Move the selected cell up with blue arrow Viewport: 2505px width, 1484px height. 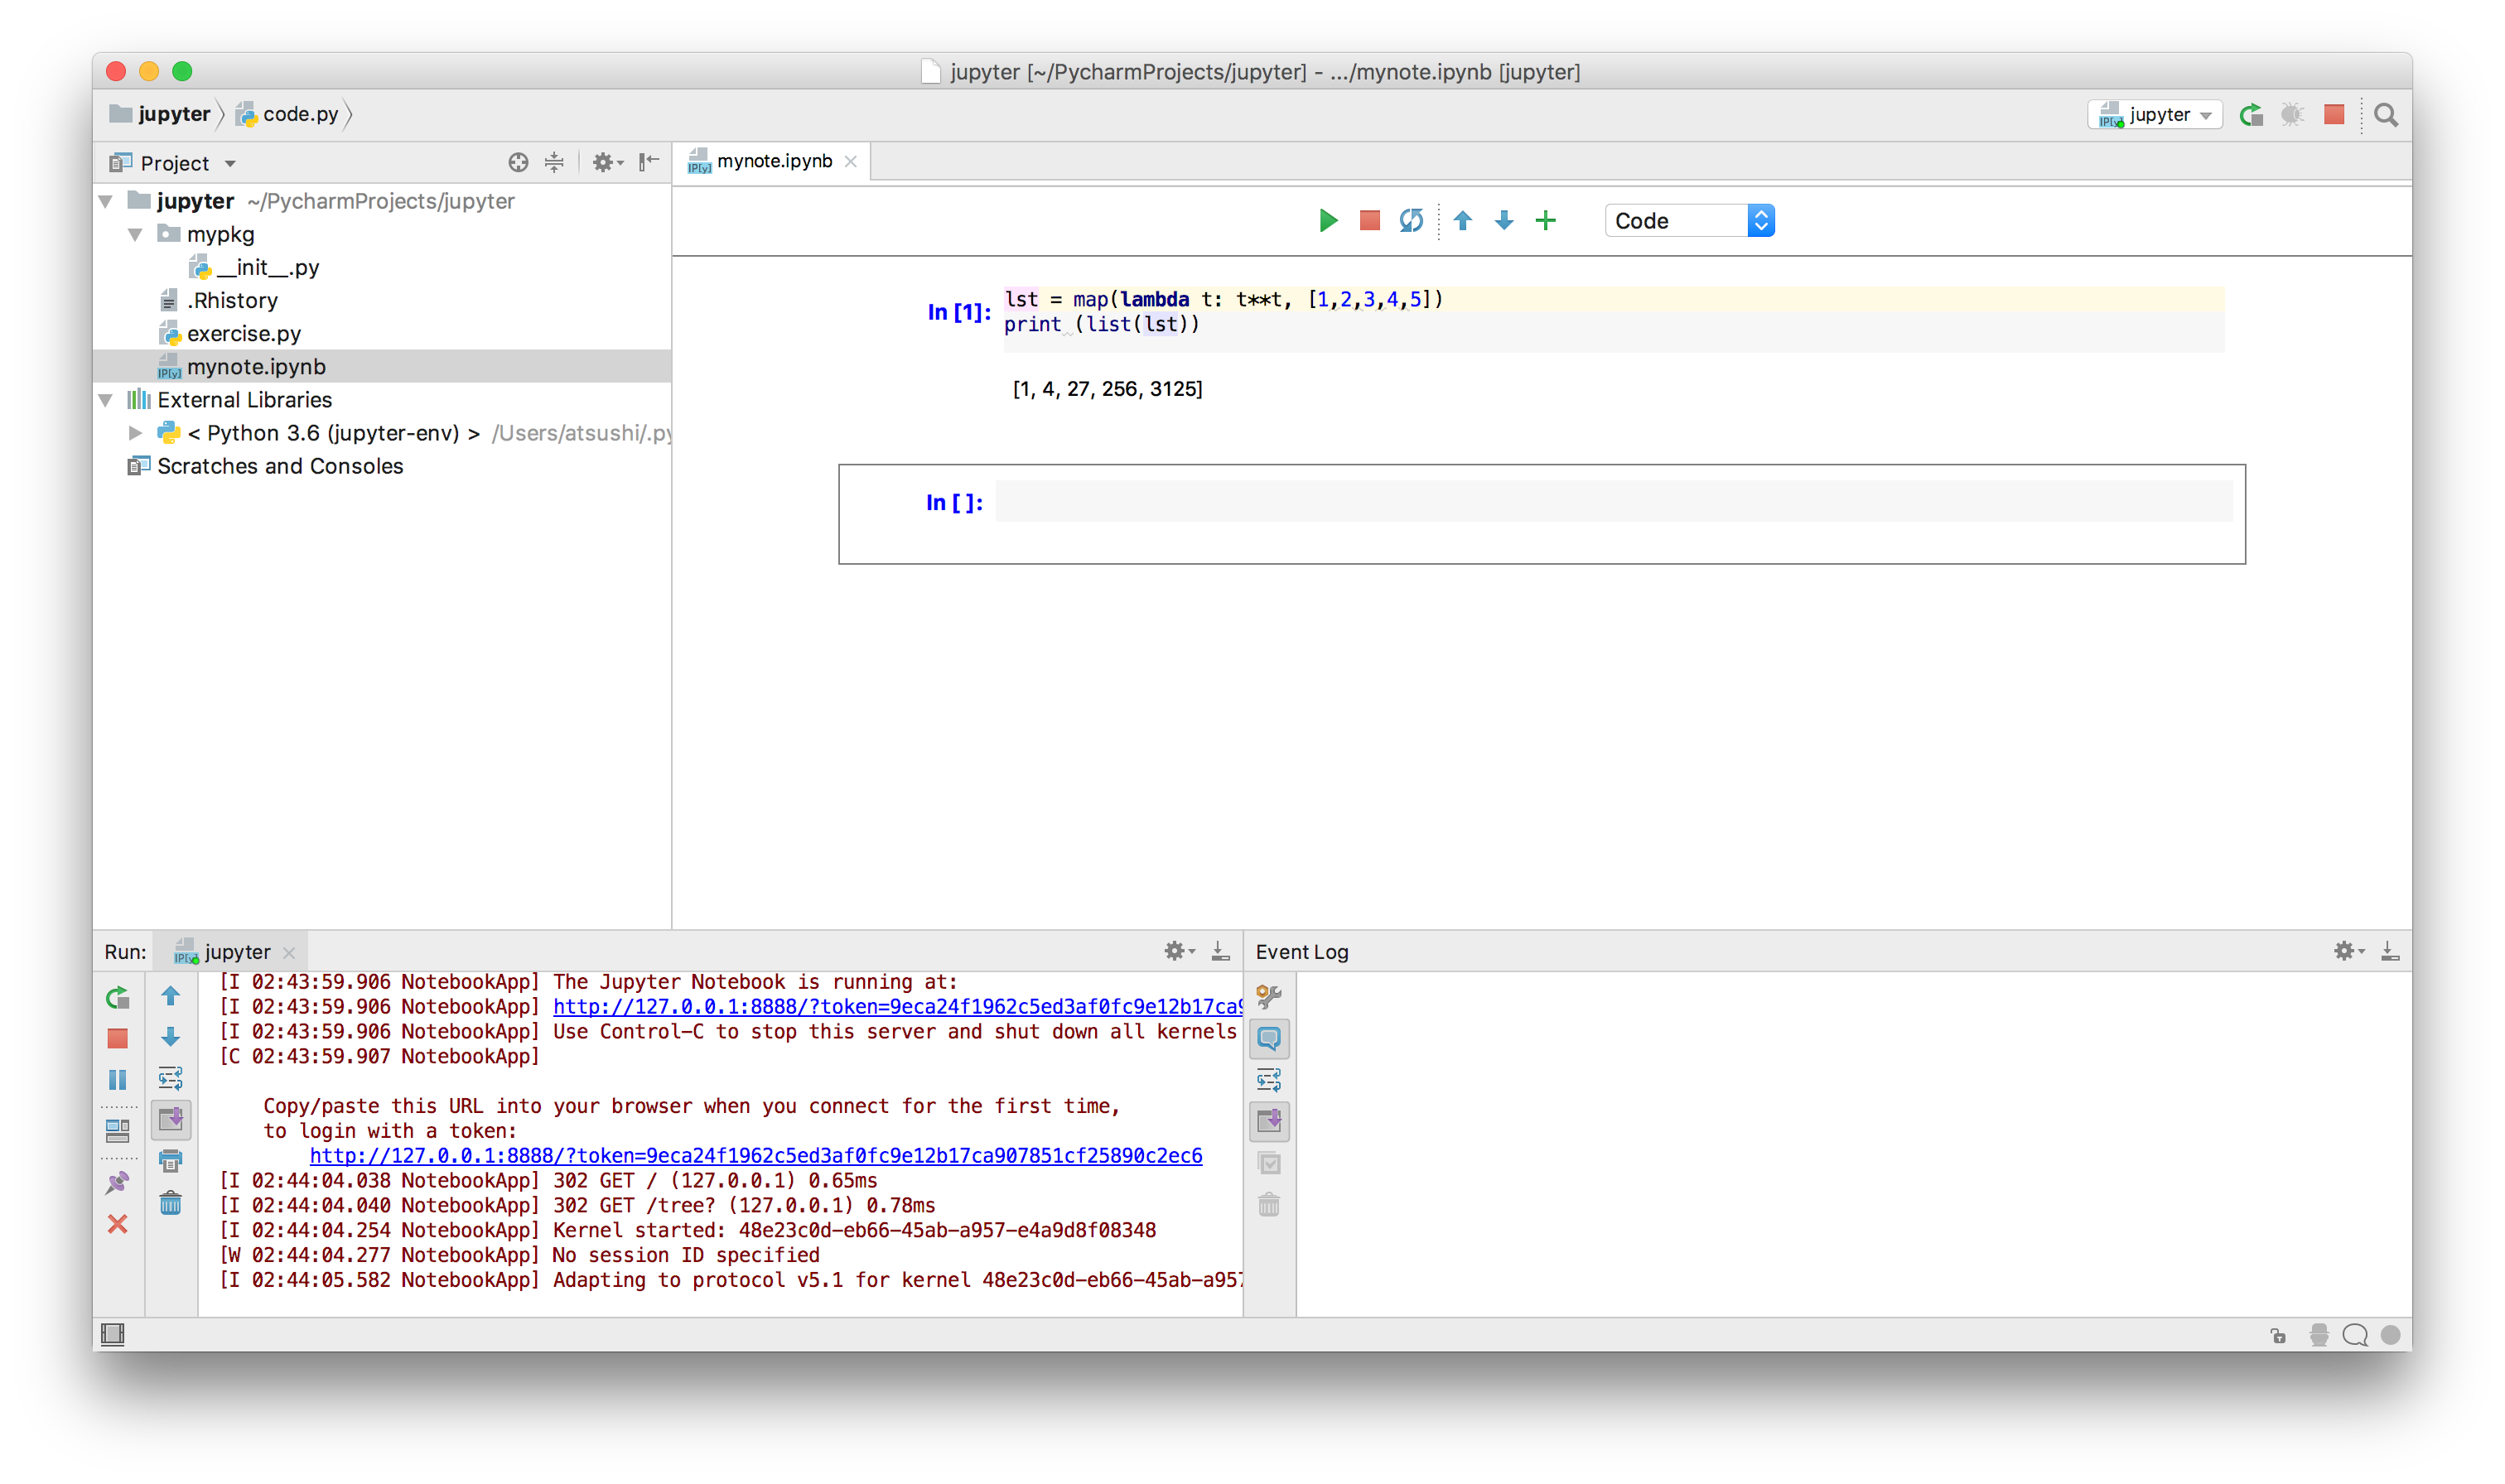[x=1463, y=220]
